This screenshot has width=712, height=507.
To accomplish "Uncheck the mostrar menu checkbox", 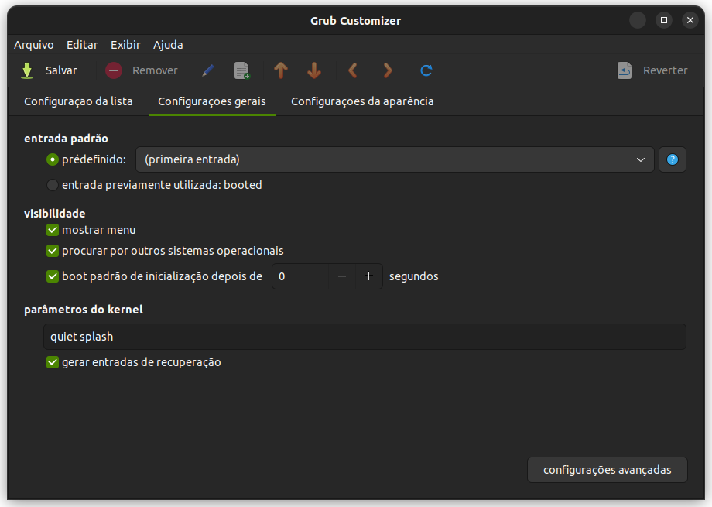I will click(53, 230).
